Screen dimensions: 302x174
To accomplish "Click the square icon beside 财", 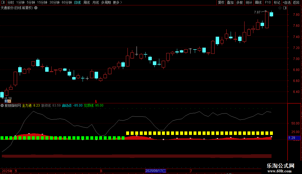I will click(x=9, y=101).
